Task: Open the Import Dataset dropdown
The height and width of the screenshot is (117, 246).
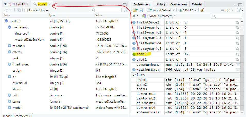Action: tap(161, 10)
